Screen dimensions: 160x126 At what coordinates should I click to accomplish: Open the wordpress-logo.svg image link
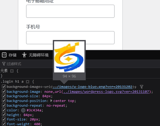click(106, 91)
